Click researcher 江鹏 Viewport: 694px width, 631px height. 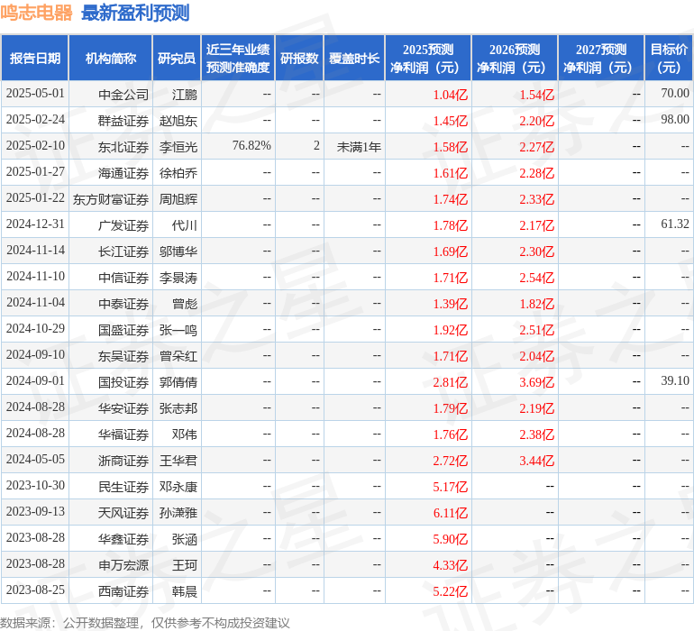(x=185, y=95)
